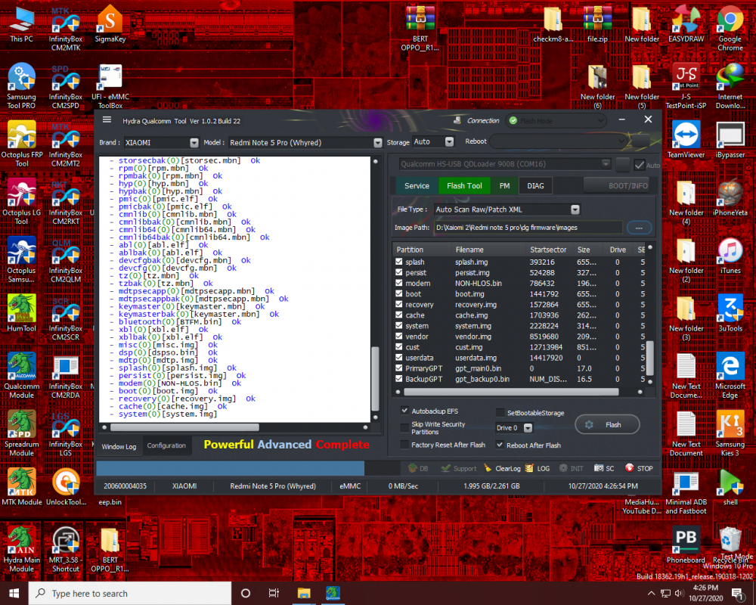Screen dimensions: 756x605
Task: Open the Drive 0 dropdown
Action: [x=528, y=428]
